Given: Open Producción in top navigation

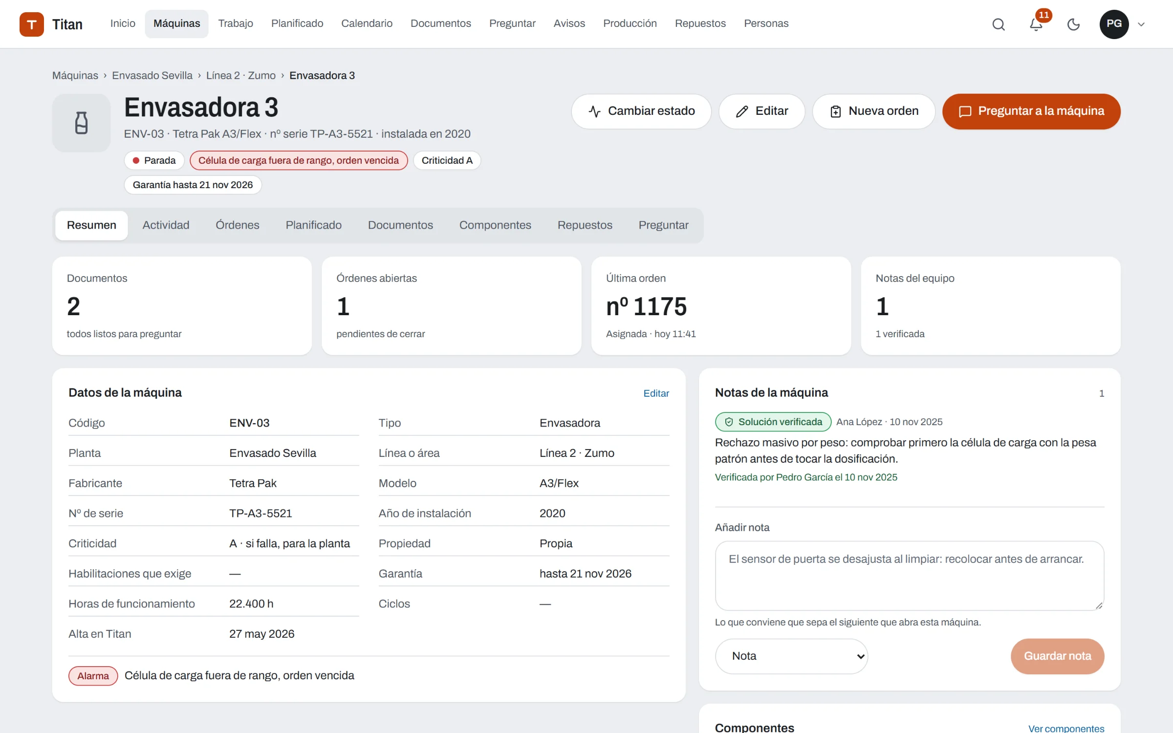Looking at the screenshot, I should 630,23.
